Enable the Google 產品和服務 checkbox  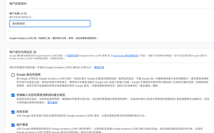[x=13, y=75]
